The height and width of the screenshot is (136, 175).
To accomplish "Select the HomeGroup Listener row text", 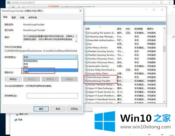I will pos(99,77).
